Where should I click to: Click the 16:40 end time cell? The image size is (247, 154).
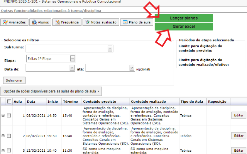coord(67,136)
